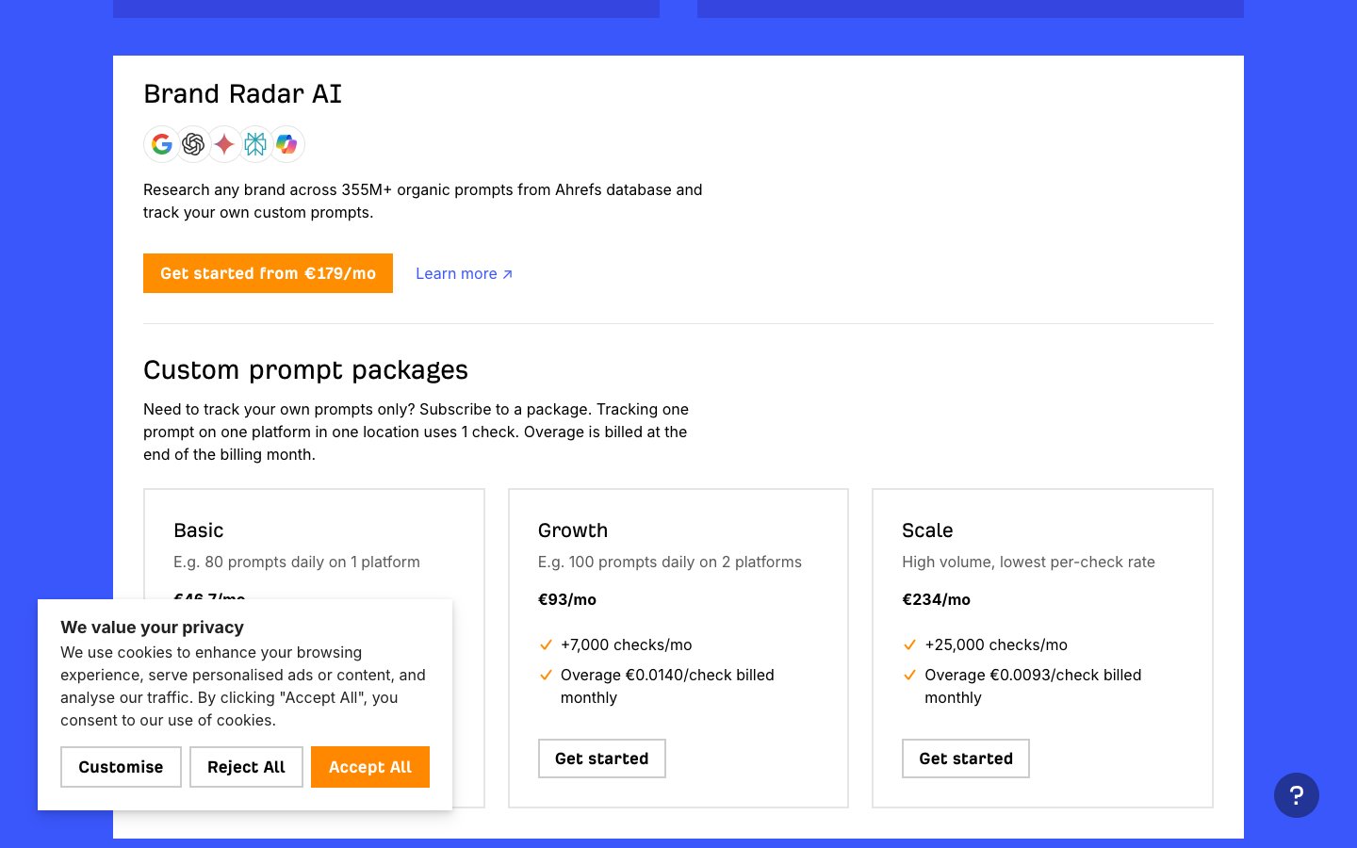Choose Get started in the Growth package

pyautogui.click(x=601, y=758)
